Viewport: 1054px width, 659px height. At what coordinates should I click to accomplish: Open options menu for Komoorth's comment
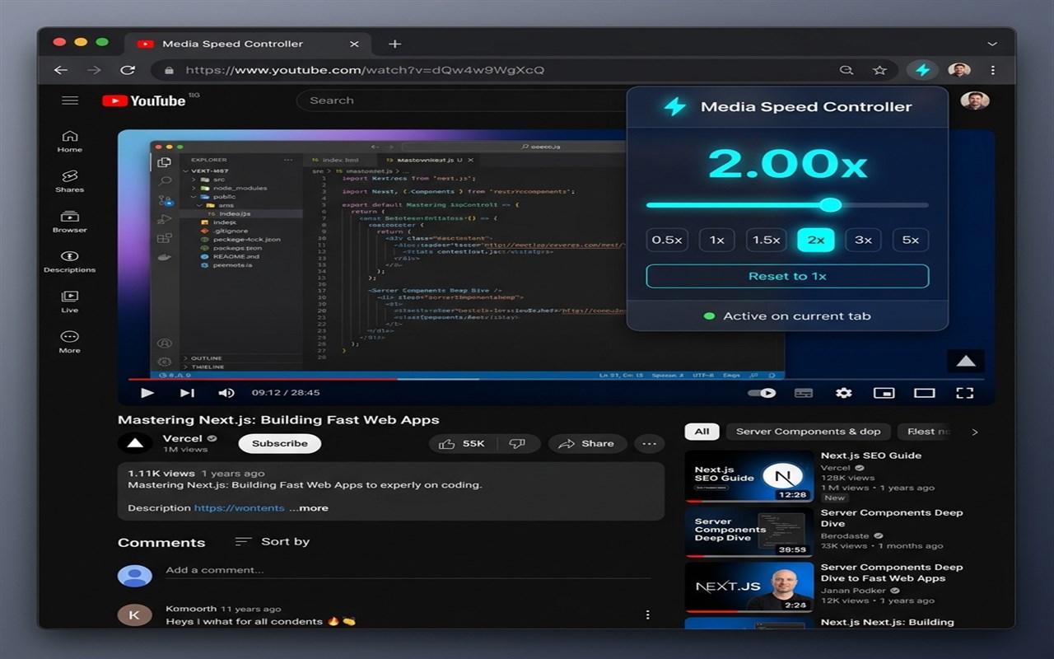648,615
